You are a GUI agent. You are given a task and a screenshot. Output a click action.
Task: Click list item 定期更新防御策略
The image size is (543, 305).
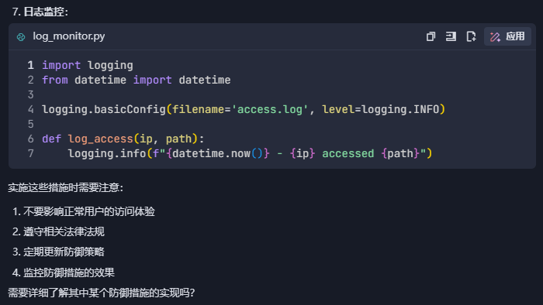pyautogui.click(x=64, y=252)
